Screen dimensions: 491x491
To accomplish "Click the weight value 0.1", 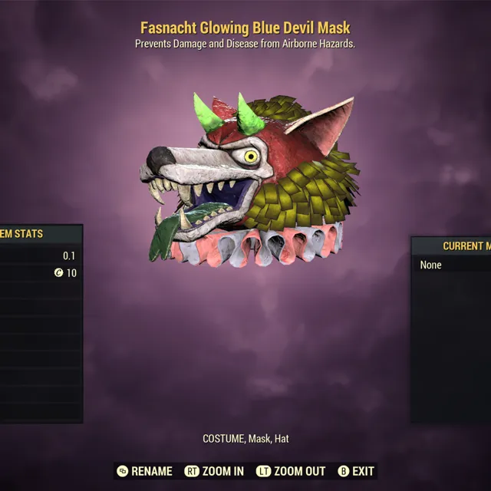I will pyautogui.click(x=69, y=255).
